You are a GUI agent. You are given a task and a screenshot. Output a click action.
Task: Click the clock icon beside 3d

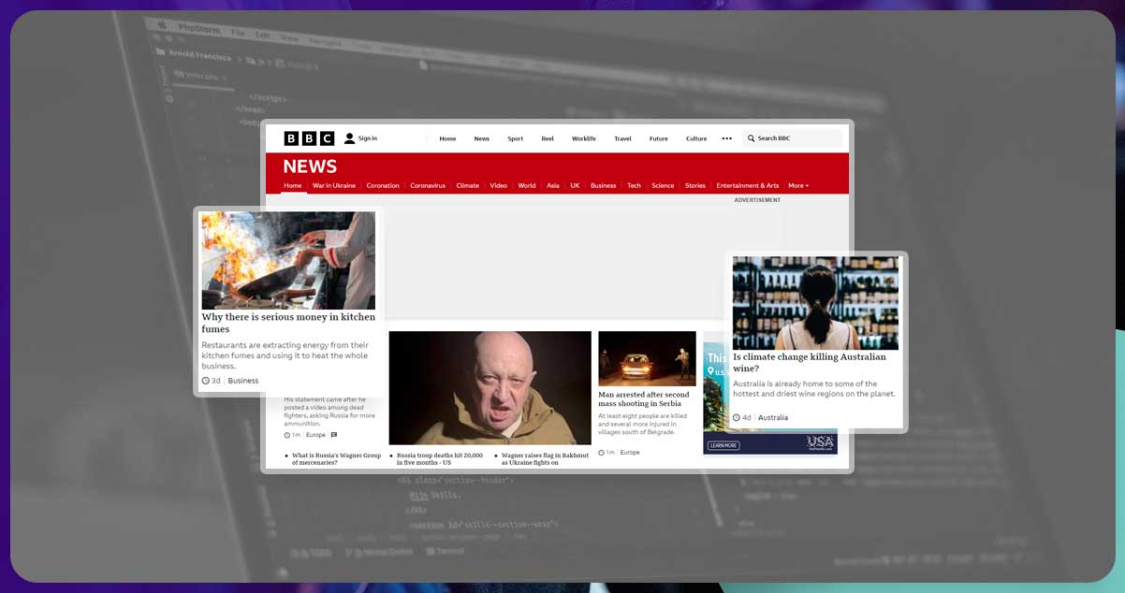(206, 381)
